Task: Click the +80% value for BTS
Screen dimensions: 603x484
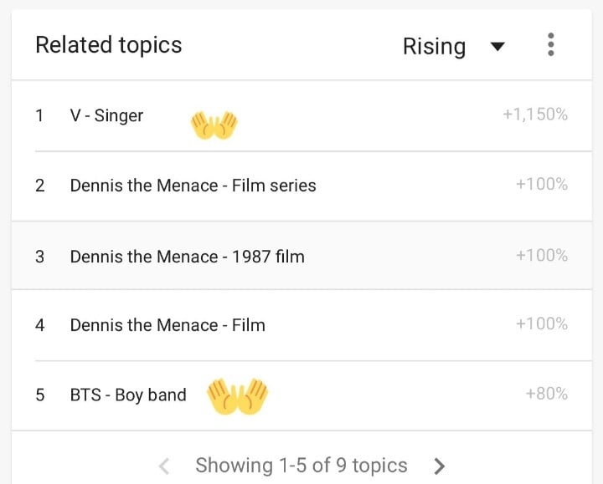Action: pos(546,394)
